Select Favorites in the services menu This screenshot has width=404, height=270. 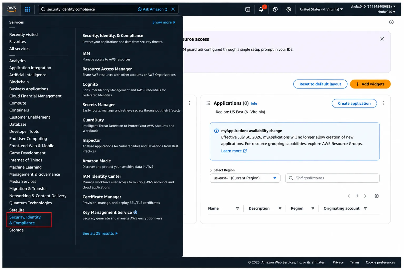tap(18, 42)
